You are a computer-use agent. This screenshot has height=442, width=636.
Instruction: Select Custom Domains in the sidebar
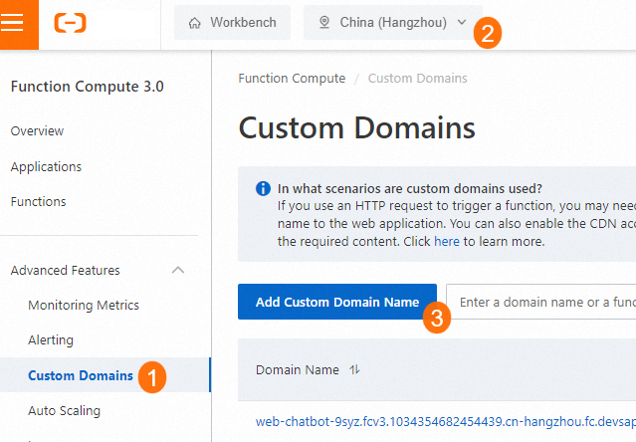click(x=80, y=375)
